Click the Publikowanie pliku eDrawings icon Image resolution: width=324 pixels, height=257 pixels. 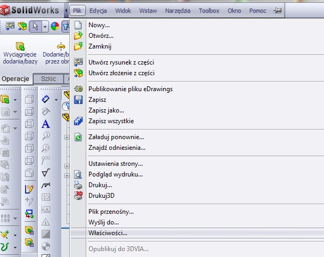point(78,89)
